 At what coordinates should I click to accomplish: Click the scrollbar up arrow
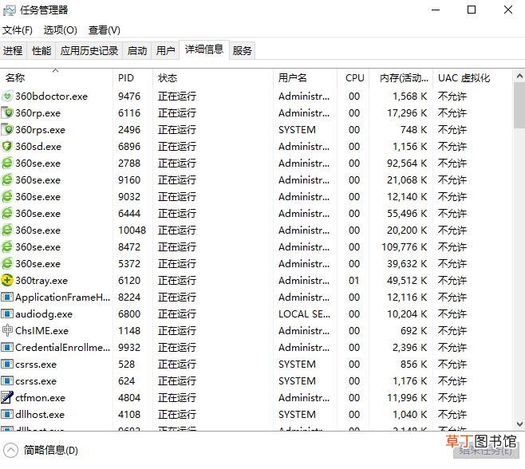(519, 77)
